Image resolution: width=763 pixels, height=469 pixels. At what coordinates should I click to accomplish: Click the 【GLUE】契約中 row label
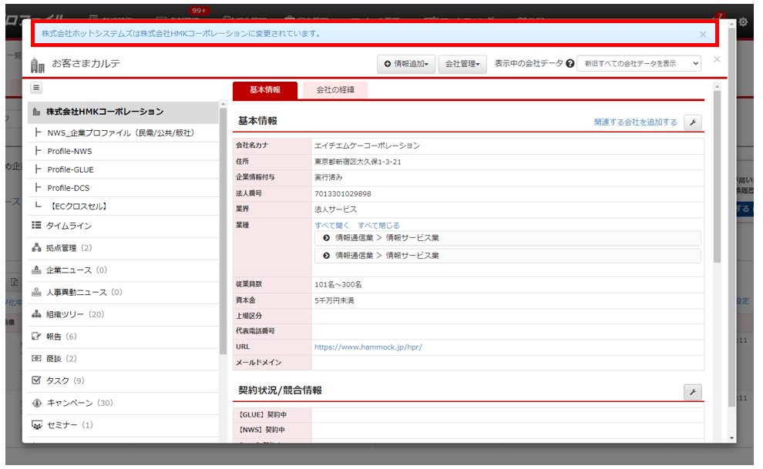262,415
